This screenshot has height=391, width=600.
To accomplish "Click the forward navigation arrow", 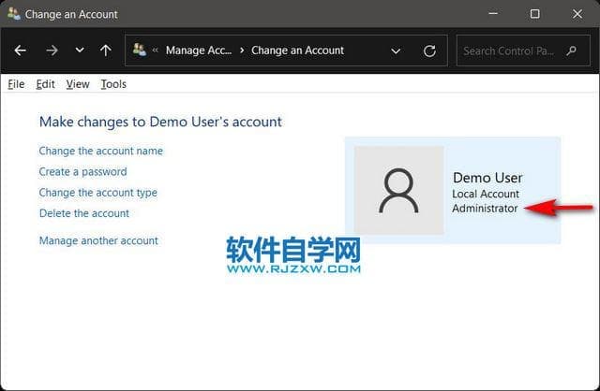I will [52, 51].
